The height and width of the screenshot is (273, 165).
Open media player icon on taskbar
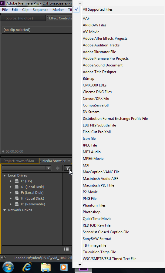point(64,267)
